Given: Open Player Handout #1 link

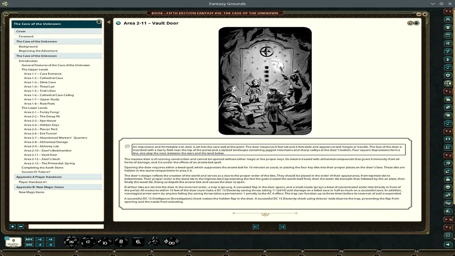Looking at the screenshot, I should (x=33, y=182).
